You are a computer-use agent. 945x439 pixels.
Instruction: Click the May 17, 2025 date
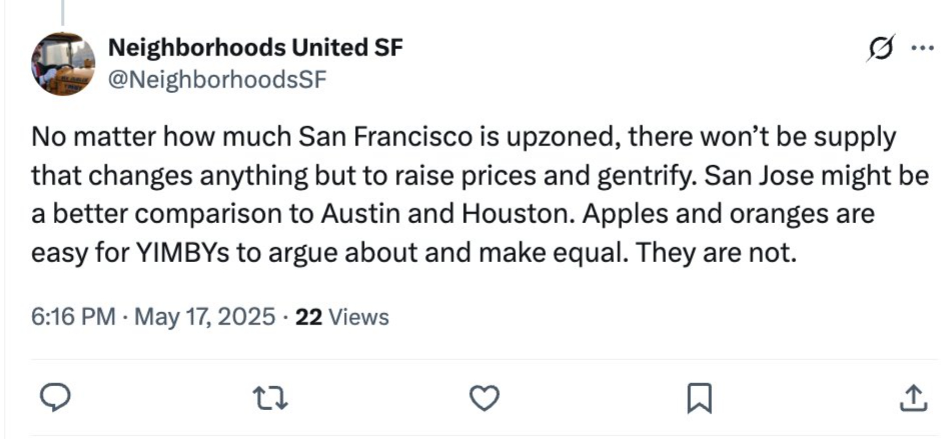pyautogui.click(x=204, y=316)
